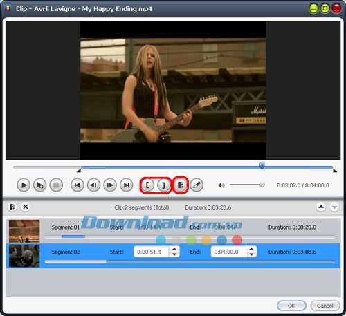The height and width of the screenshot is (316, 346).
Task: Click the total Duration:0:03:28.6 text
Action: (x=208, y=207)
